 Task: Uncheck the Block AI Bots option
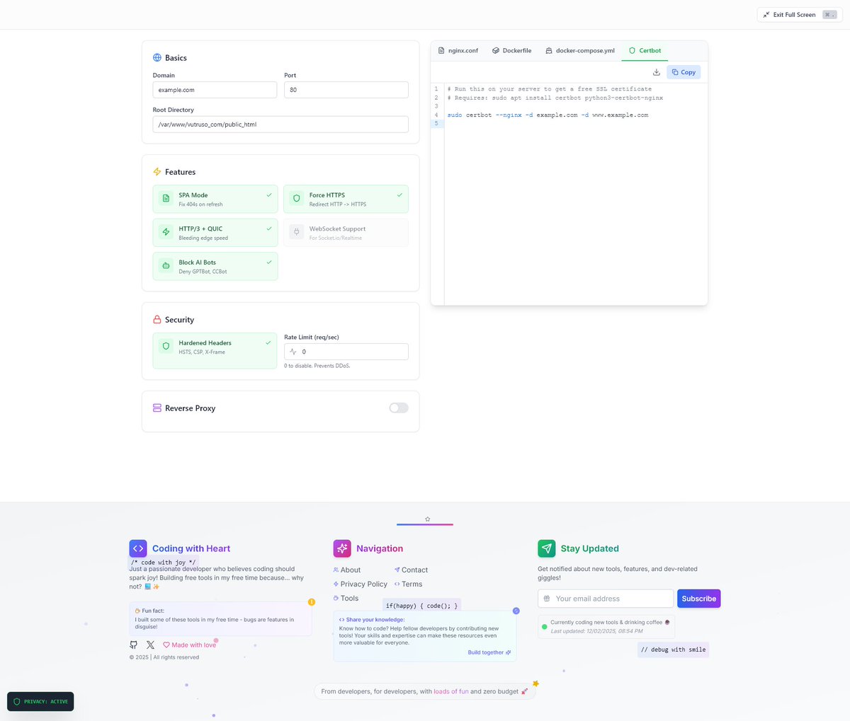[x=215, y=267]
